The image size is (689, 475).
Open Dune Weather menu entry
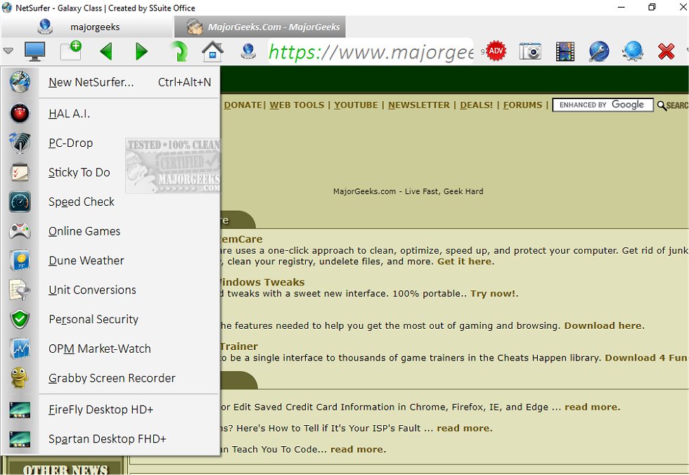pos(129,261)
